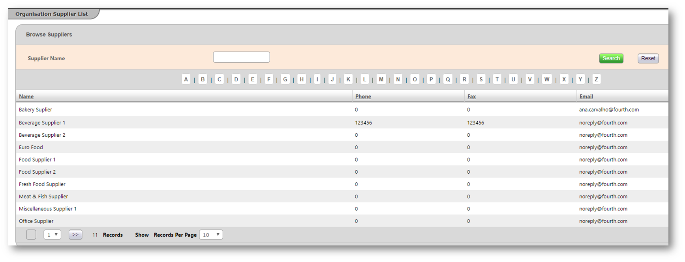This screenshot has height=262, width=685.
Task: Sort the table by Name column
Action: pyautogui.click(x=26, y=97)
